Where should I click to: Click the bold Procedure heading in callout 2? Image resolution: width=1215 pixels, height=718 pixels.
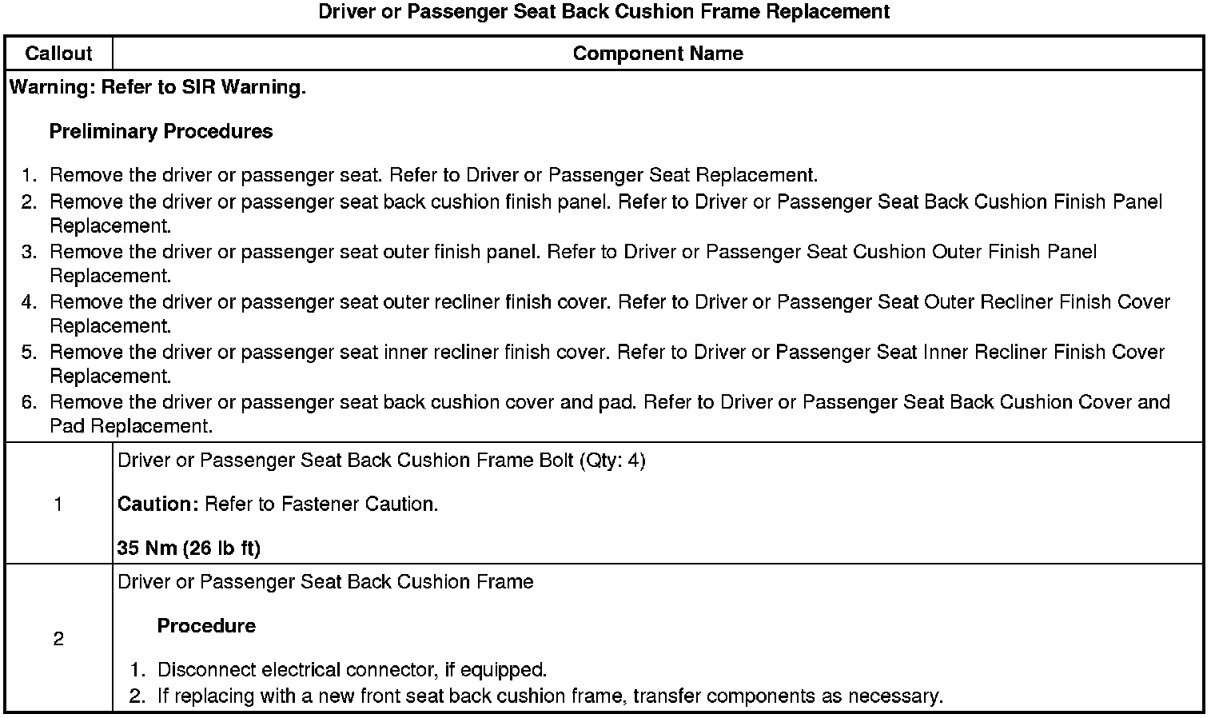pos(206,625)
